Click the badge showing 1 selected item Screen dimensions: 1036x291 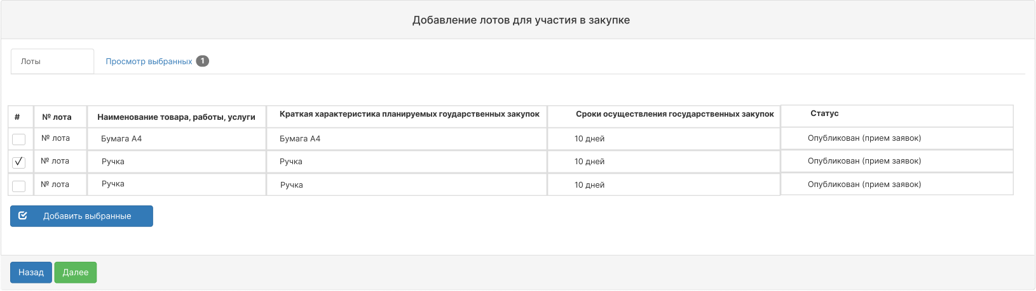[x=202, y=61]
